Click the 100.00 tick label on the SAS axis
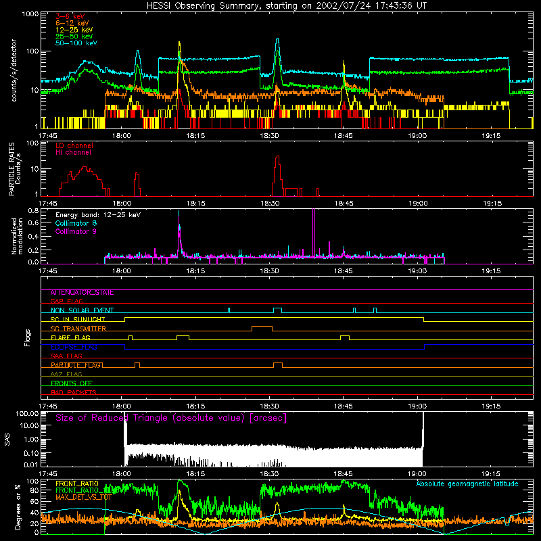Image resolution: width=541 pixels, height=541 pixels. click(x=27, y=414)
